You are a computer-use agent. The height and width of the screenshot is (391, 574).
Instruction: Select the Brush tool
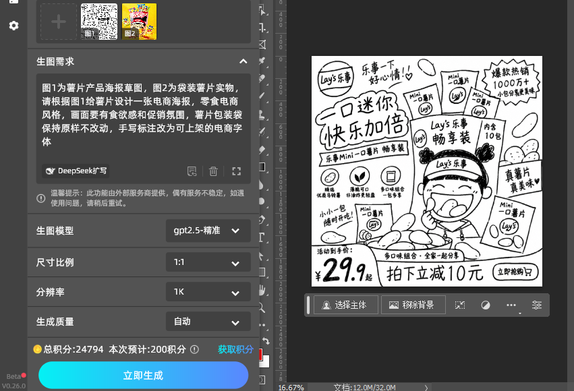[263, 96]
